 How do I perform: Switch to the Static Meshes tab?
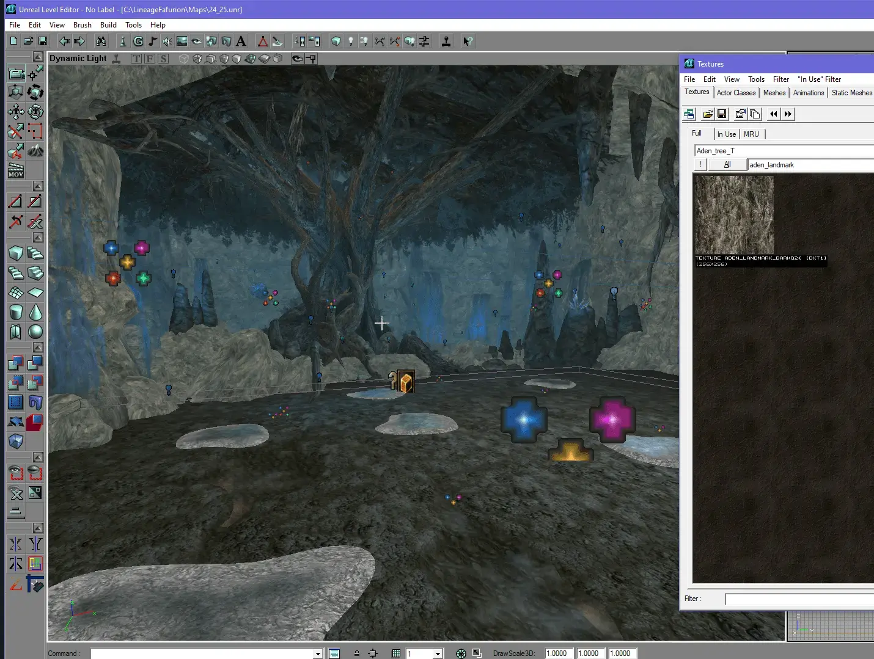851,93
